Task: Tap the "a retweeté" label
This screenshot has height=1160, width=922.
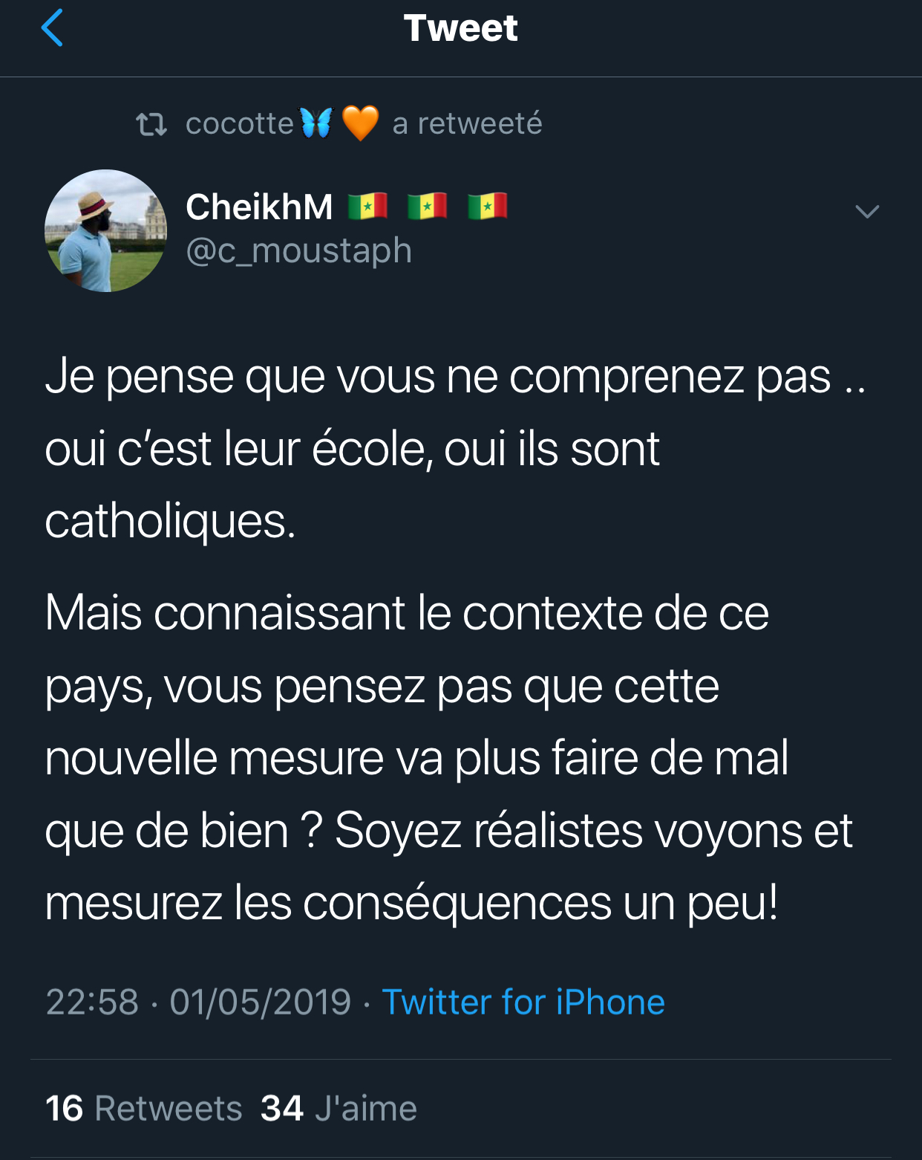Action: pyautogui.click(x=467, y=123)
